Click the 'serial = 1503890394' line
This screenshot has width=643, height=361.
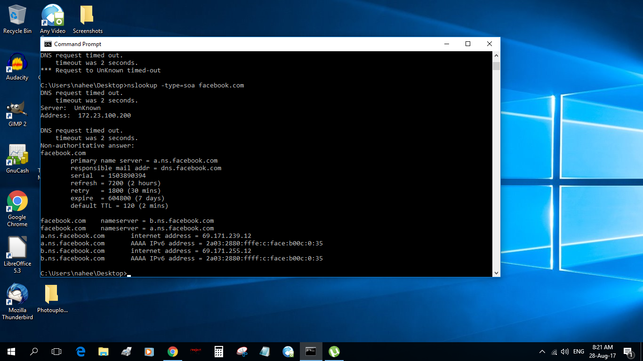pos(108,176)
